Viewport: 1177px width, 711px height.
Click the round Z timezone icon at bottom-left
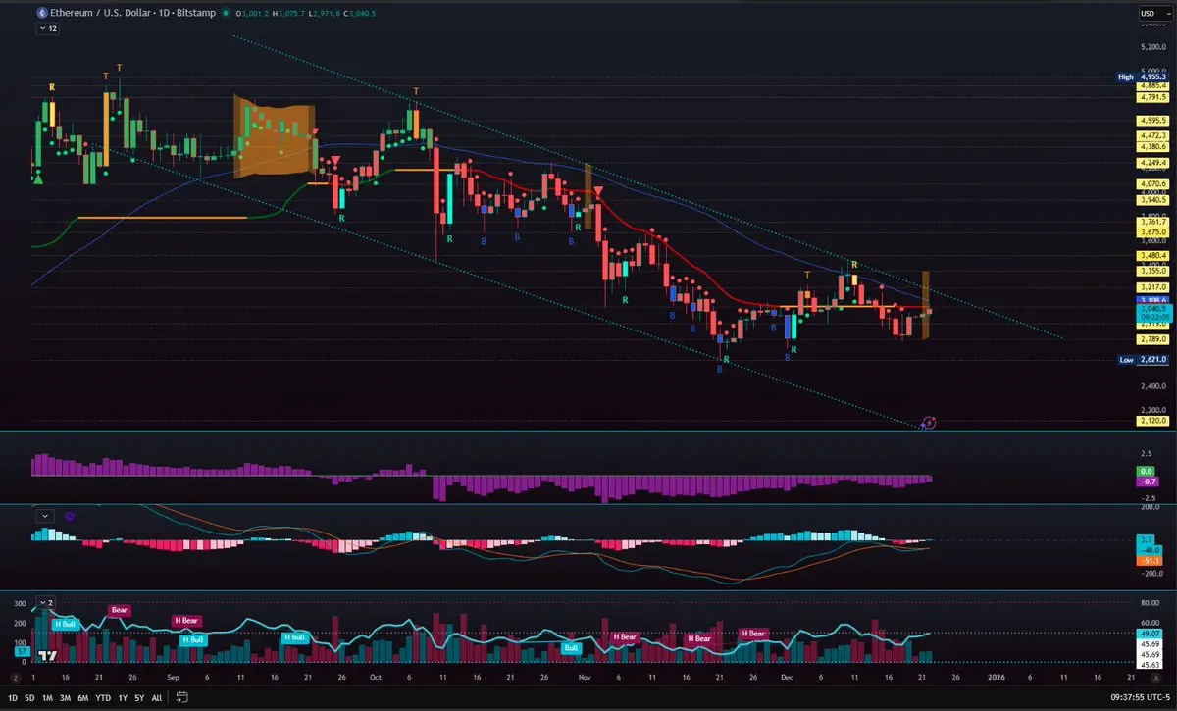tap(14, 678)
